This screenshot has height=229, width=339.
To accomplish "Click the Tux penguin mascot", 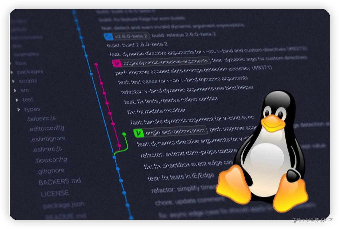I will coord(263,151).
